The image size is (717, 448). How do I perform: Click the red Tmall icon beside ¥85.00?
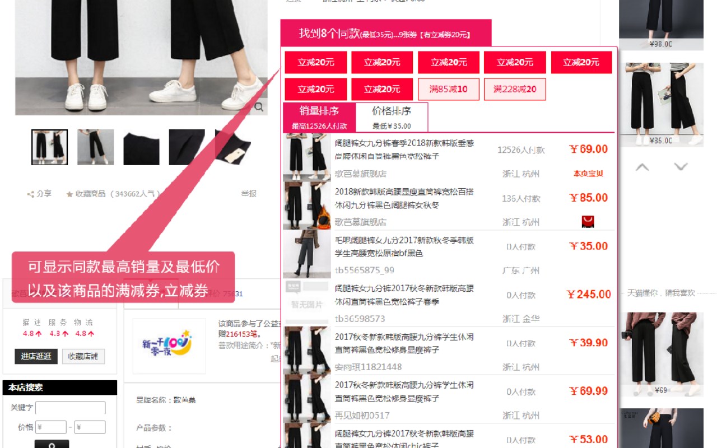pyautogui.click(x=588, y=222)
